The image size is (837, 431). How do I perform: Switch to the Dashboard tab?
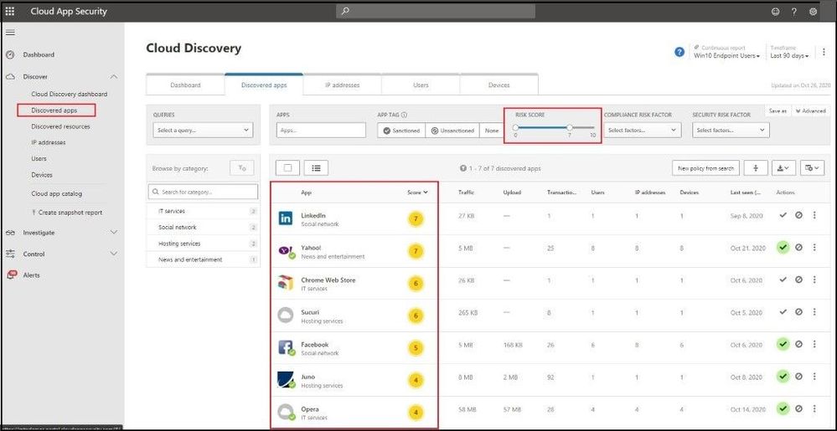[185, 85]
